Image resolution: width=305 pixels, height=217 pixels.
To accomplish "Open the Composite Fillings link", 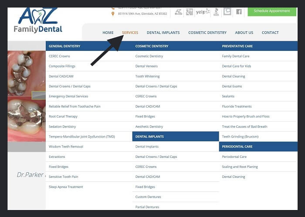I will 62,66.
